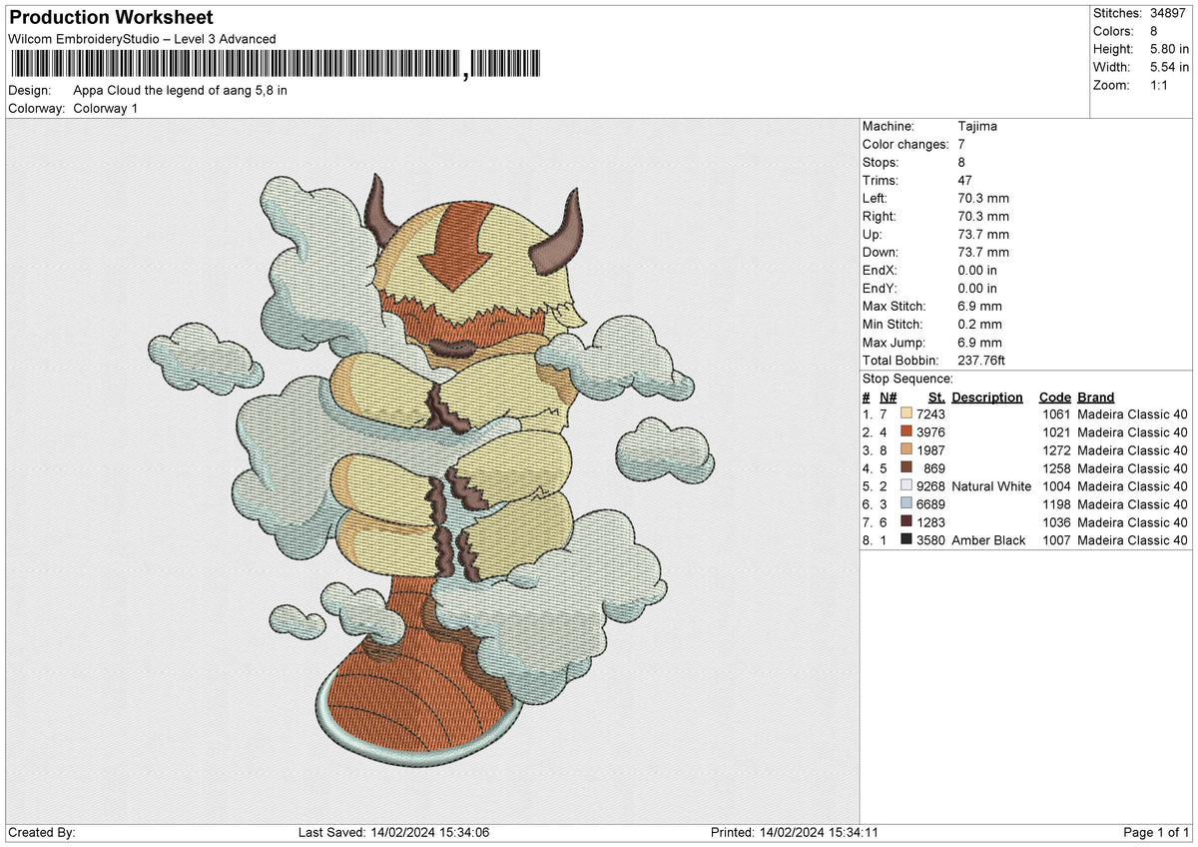
Task: Select the 1987 tan color swatch
Action: (906, 449)
